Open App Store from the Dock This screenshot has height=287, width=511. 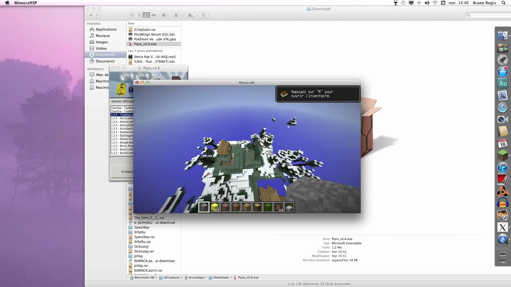[503, 72]
